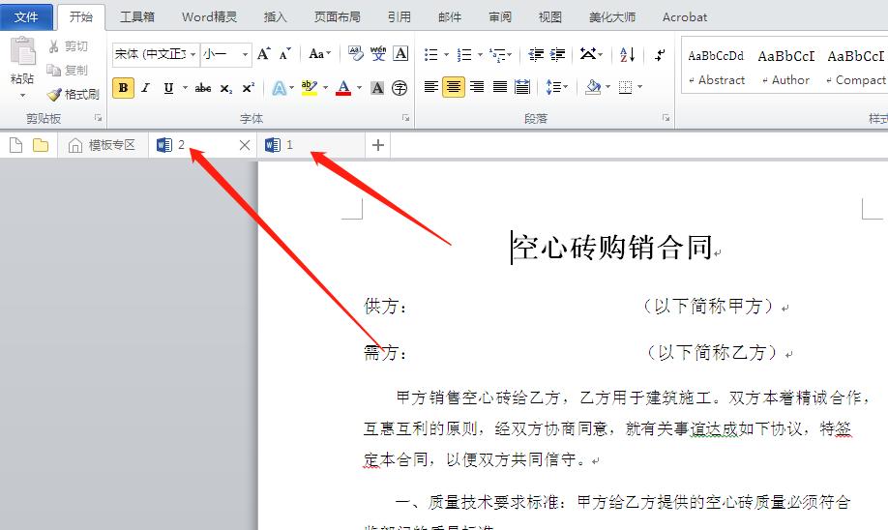Apply yellow text highlight color
Image resolution: width=888 pixels, height=530 pixels.
[x=310, y=88]
